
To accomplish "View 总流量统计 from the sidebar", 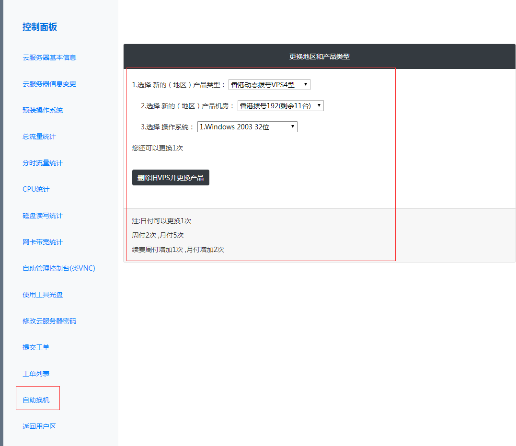I will (x=39, y=137).
